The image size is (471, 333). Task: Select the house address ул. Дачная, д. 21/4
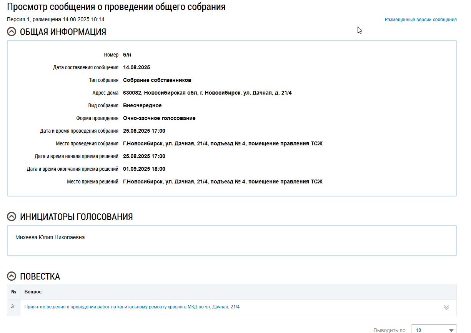pyautogui.click(x=207, y=93)
